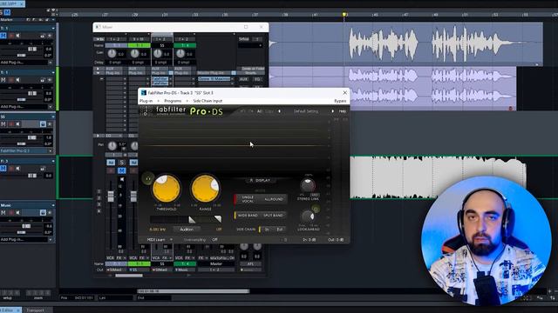
Task: Collapse the Plug-ins section in the mixer
Action: click(x=98, y=73)
